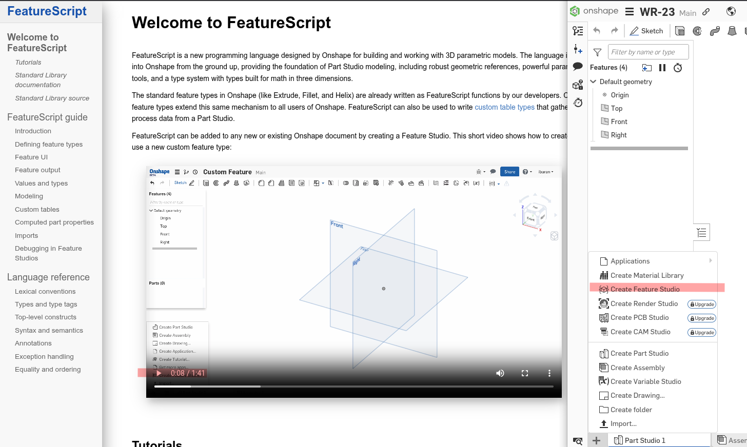Play the FeatureScript tutorial video
The height and width of the screenshot is (447, 747).
tap(159, 373)
